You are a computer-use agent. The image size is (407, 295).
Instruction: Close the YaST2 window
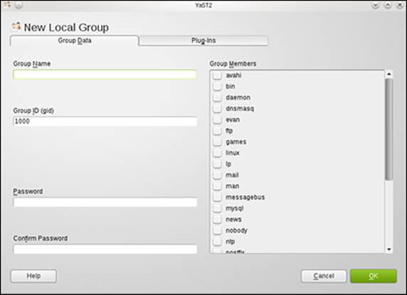tap(400, 5)
